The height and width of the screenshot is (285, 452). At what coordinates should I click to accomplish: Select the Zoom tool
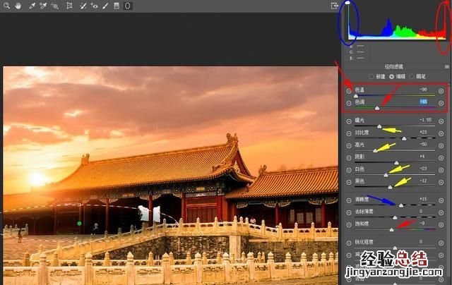(6, 6)
